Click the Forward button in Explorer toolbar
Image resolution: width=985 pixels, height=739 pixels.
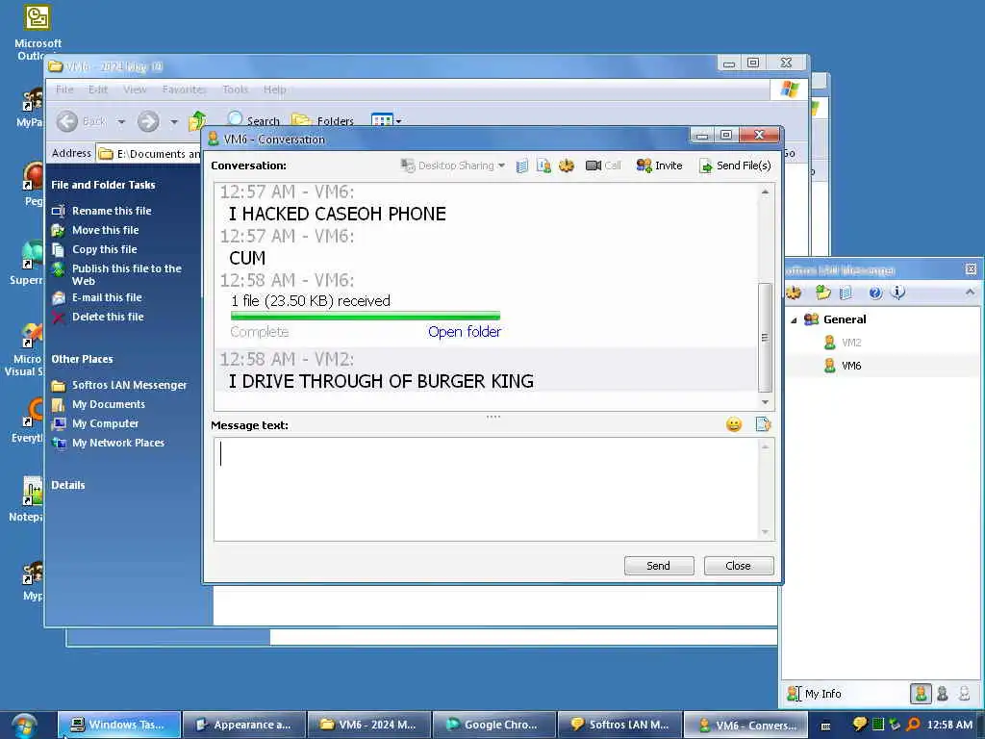pyautogui.click(x=148, y=121)
